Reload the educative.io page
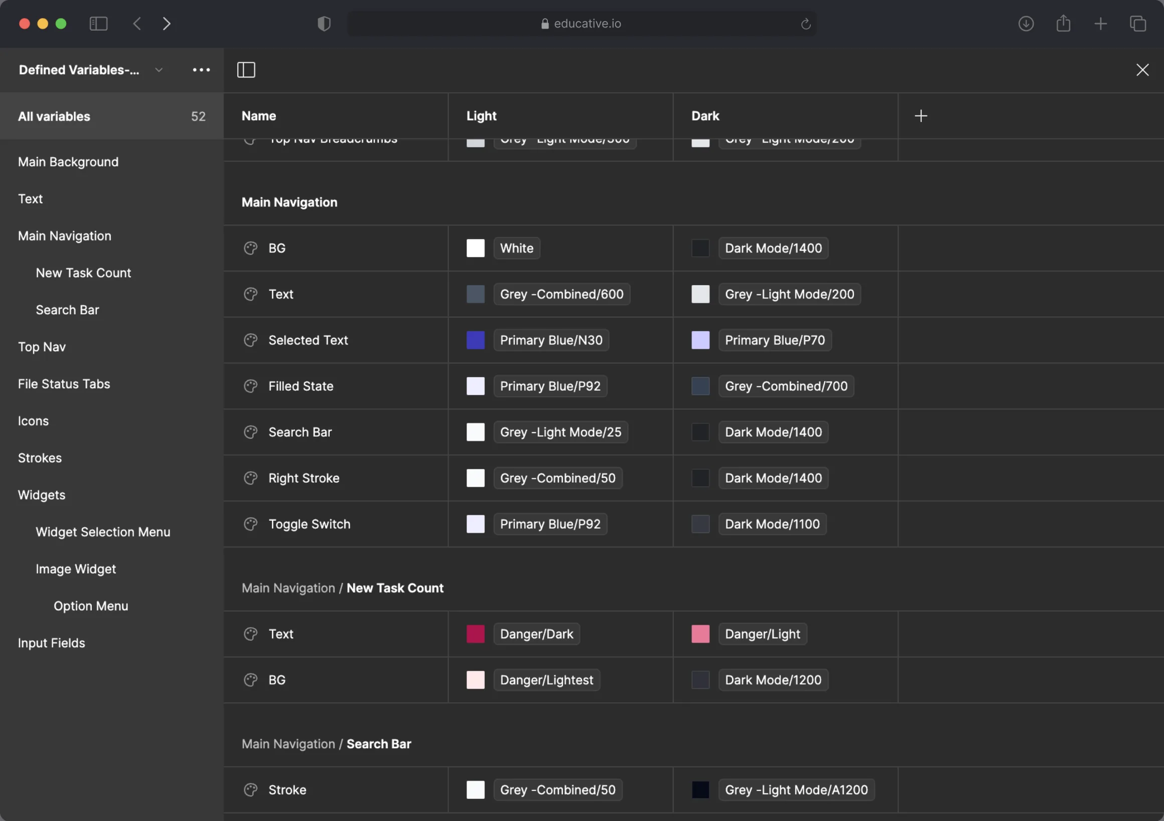 tap(806, 24)
